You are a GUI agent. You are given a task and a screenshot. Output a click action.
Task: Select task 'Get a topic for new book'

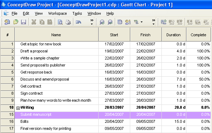click(41, 44)
